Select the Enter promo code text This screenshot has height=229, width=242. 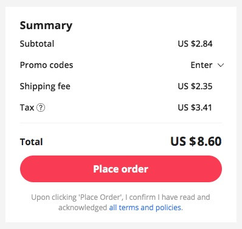tap(201, 65)
